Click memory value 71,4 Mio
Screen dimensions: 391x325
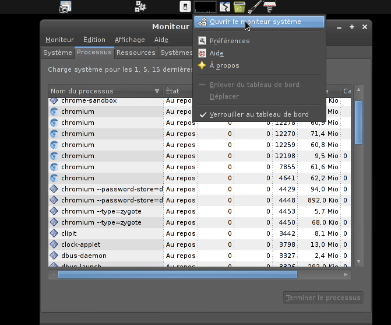pyautogui.click(x=324, y=134)
